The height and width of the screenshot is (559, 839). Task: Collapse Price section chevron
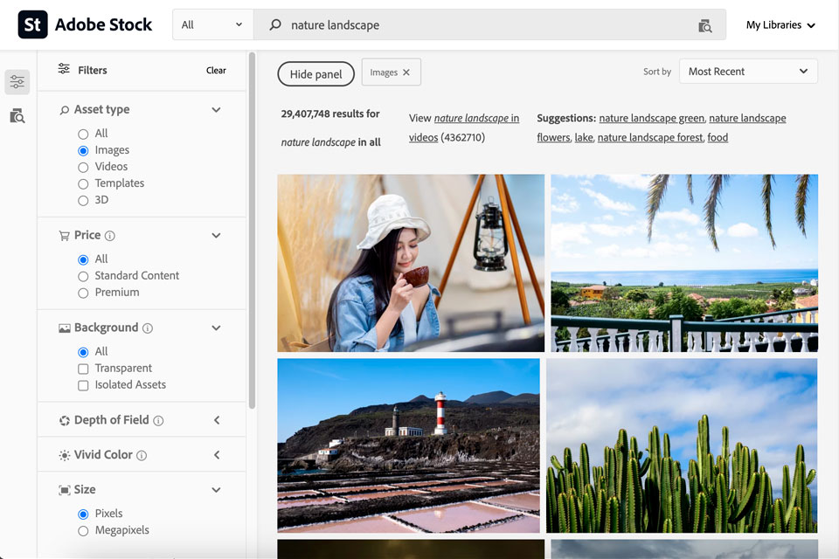pyautogui.click(x=216, y=235)
